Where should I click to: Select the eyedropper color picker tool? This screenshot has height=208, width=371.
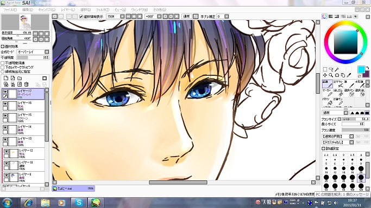pos(349,75)
